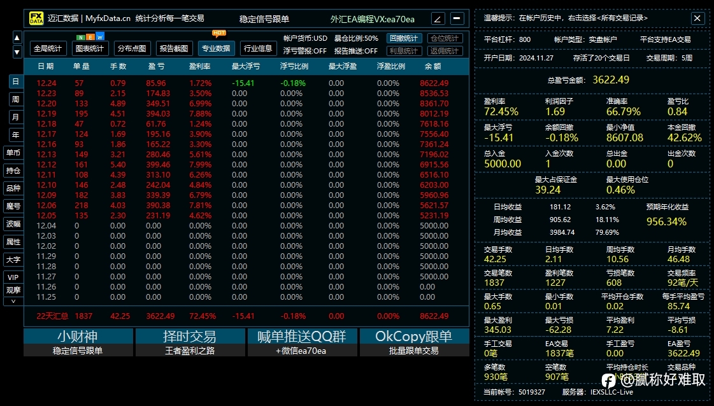Switch to monthly view with 月 sidebar button

tap(15, 117)
